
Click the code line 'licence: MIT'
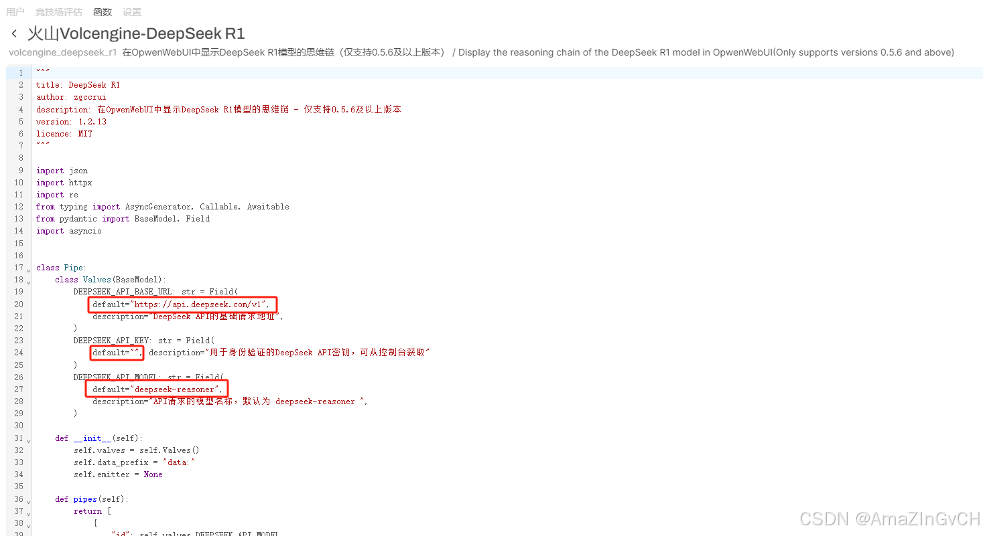pyautogui.click(x=64, y=134)
